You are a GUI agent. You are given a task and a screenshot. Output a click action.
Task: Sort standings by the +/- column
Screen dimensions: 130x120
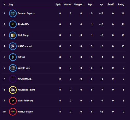point(101,4)
